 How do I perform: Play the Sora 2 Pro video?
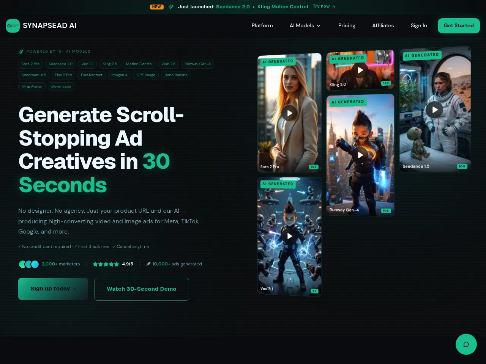pyautogui.click(x=289, y=113)
